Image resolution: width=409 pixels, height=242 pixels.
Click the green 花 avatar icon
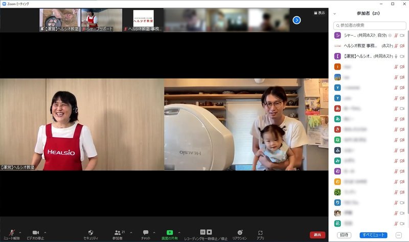(x=337, y=223)
